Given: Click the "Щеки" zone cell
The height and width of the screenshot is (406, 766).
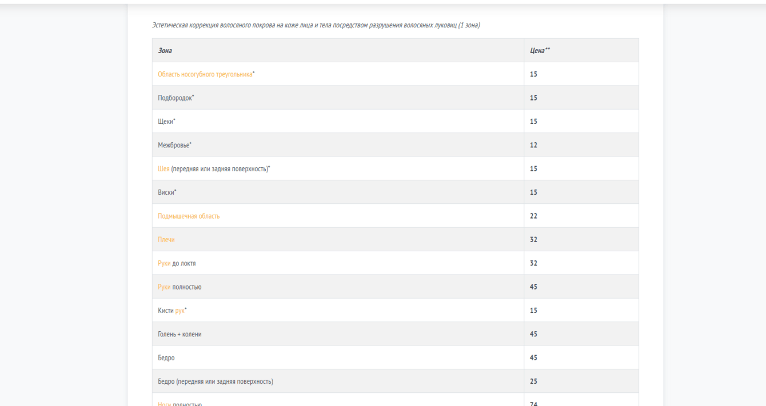Looking at the screenshot, I should click(165, 122).
